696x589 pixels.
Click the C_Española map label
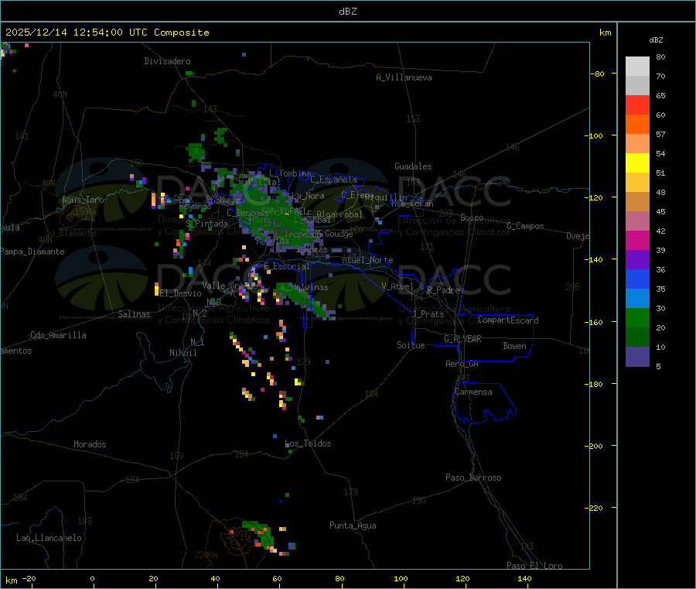pos(334,180)
